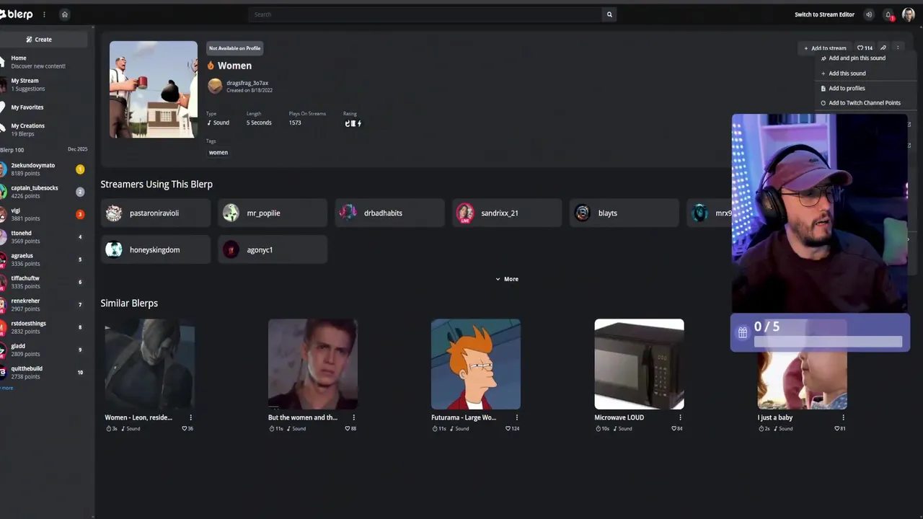Screen dimensions: 923x519
Task: Open options menu for Microwave LOUD blerp
Action: pyautogui.click(x=680, y=417)
